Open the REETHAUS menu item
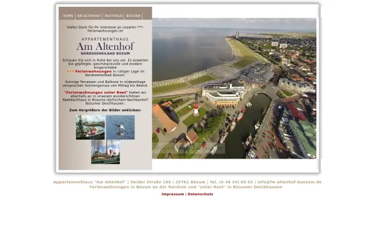The image size is (375, 234). click(114, 16)
